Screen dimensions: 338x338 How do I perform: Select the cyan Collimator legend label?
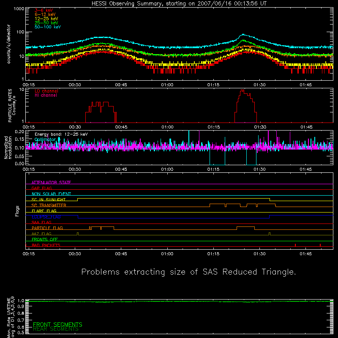(x=47, y=139)
